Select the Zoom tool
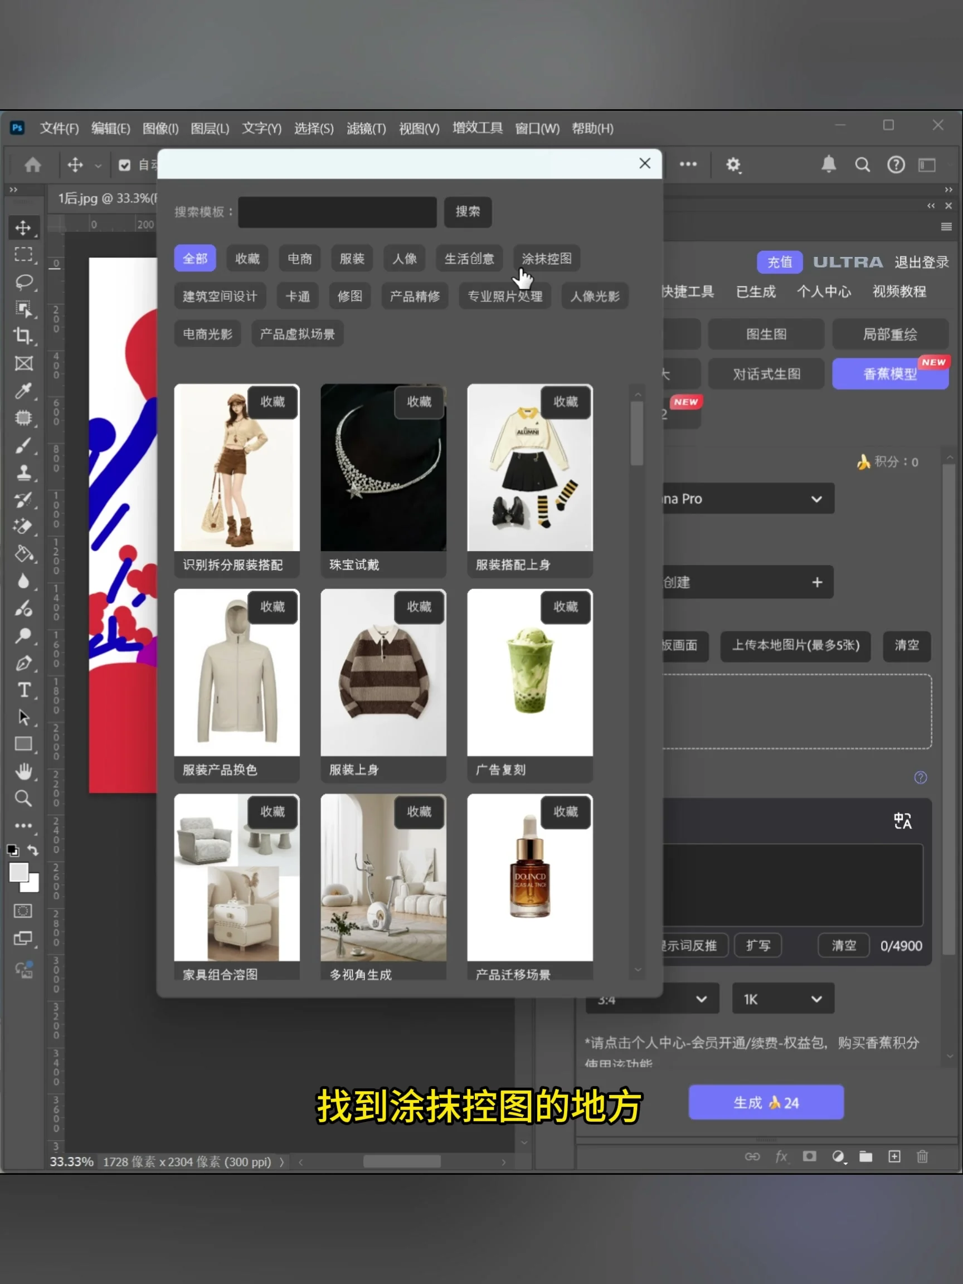Image resolution: width=963 pixels, height=1284 pixels. pos(23,799)
